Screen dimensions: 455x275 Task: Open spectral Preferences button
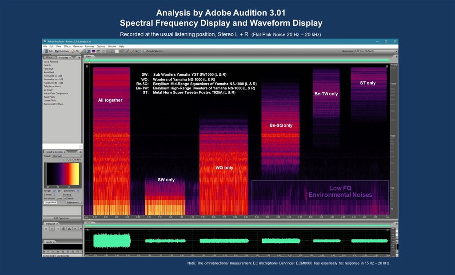tap(74, 202)
